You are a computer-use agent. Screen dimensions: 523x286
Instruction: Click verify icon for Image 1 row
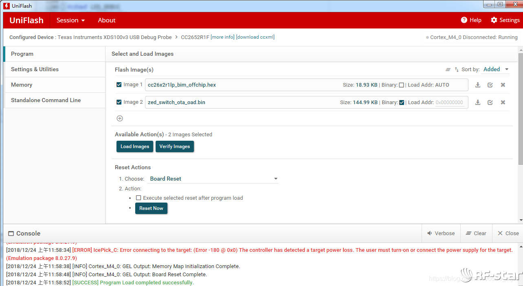point(490,85)
